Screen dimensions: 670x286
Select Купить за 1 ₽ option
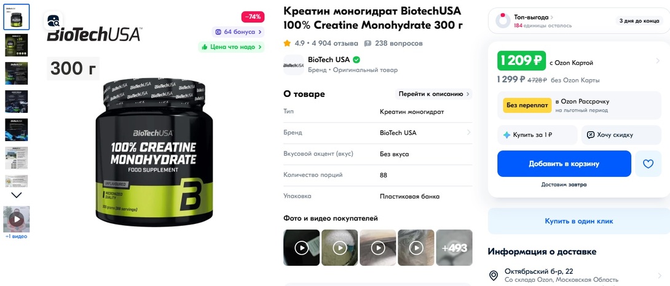537,135
